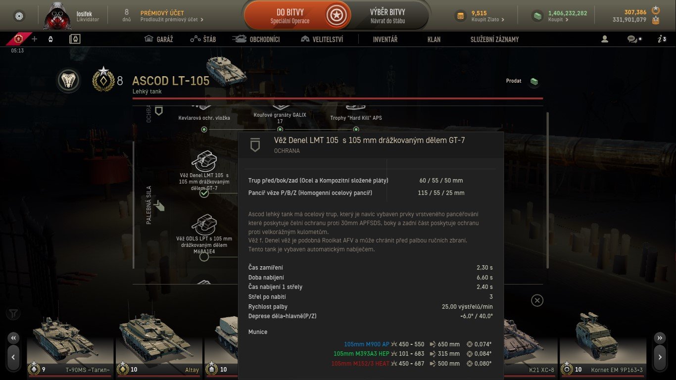676x380 pixels.
Task: Open the vehicle filter funnel icon
Action: [x=13, y=314]
